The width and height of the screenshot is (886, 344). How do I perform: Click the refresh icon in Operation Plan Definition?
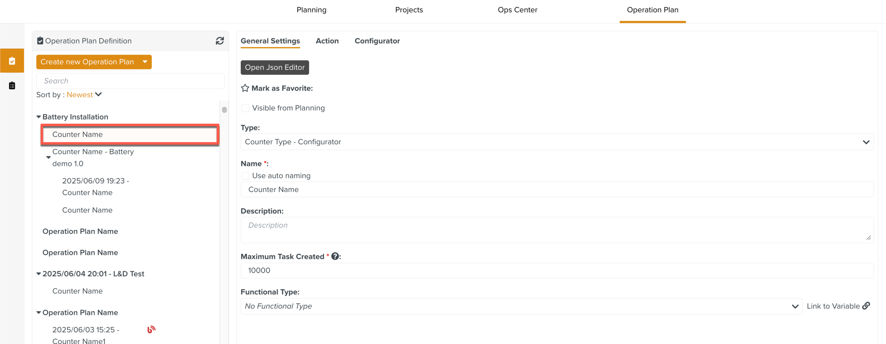(220, 41)
